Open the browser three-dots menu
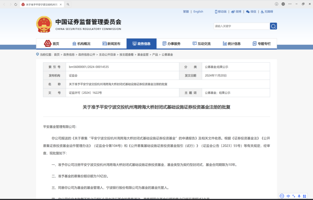This screenshot has height=200, width=313. 290,4
